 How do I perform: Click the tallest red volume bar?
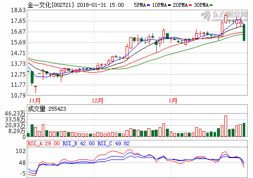click(226, 126)
